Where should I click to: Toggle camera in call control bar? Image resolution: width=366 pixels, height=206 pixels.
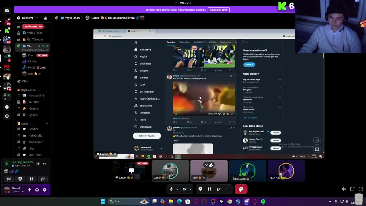pos(184,189)
